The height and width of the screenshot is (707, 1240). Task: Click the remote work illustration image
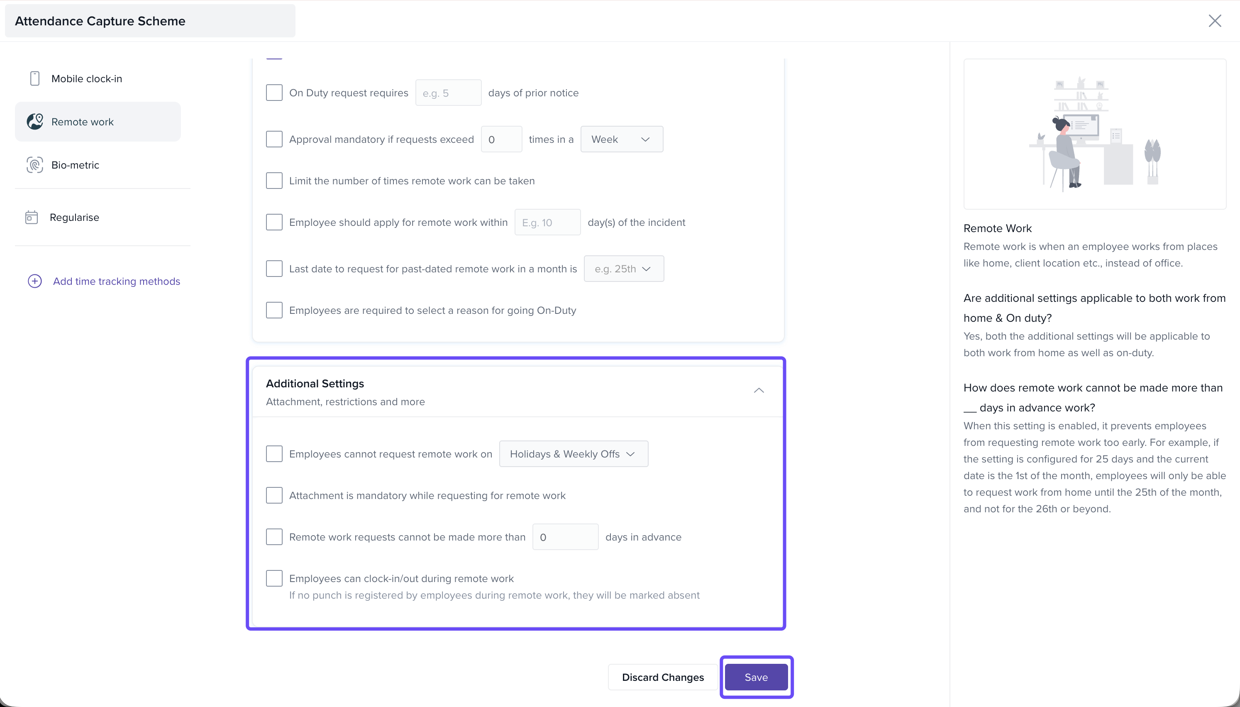1094,134
